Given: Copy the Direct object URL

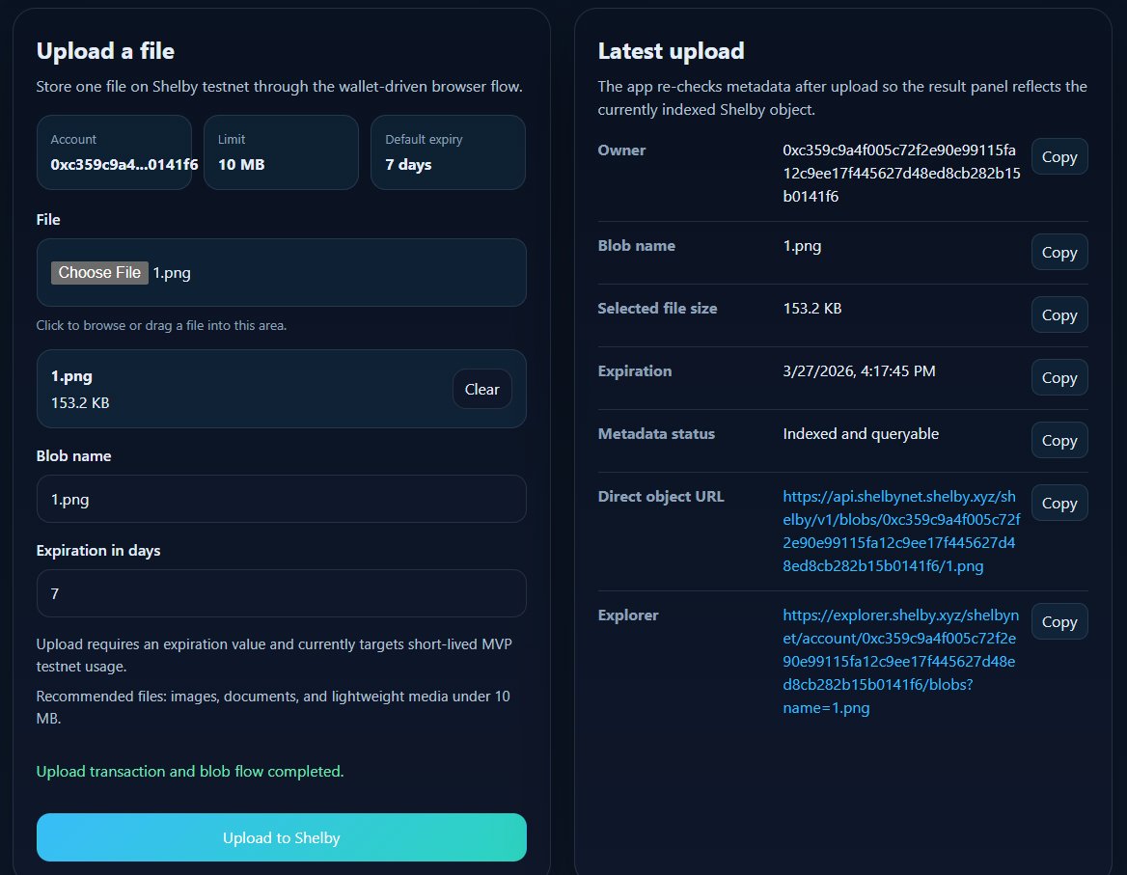Looking at the screenshot, I should [1059, 503].
